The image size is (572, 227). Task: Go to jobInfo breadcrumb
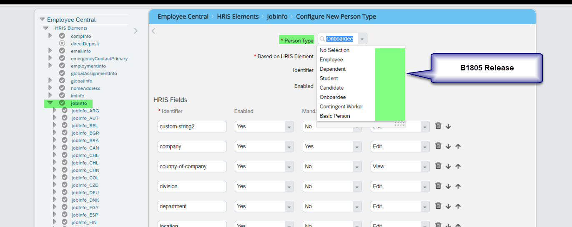click(x=277, y=17)
